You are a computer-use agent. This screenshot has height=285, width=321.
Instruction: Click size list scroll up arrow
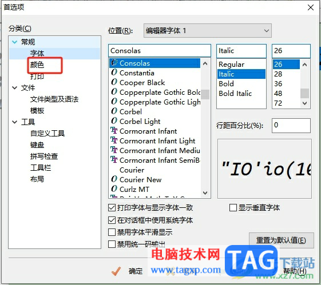tap(304, 65)
